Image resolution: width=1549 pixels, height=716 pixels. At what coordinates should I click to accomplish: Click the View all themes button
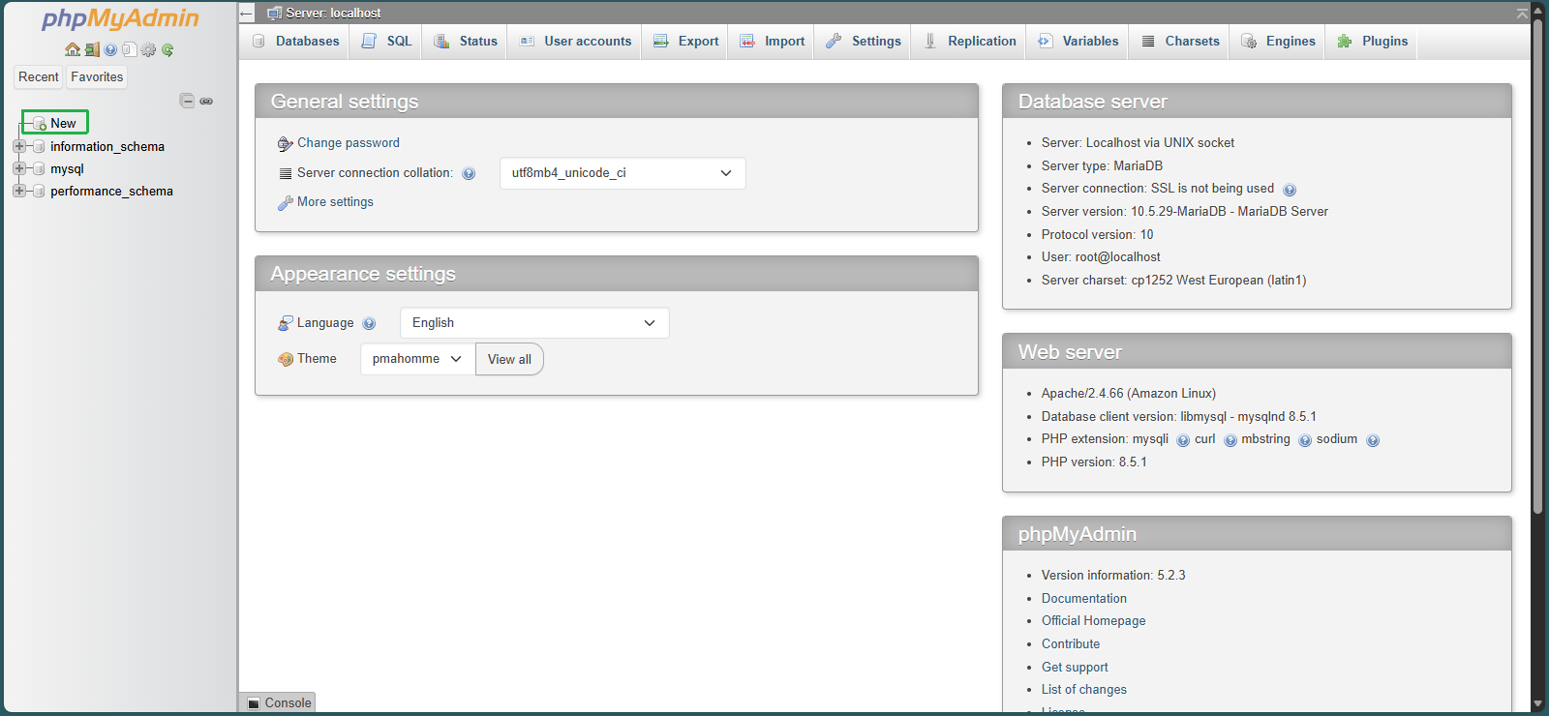click(x=509, y=359)
